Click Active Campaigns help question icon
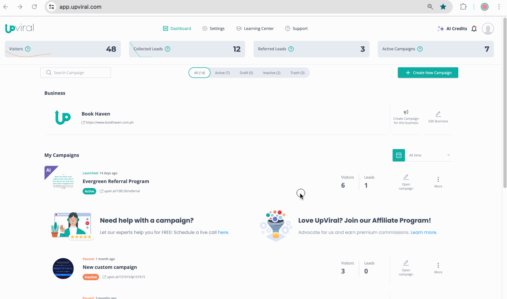The image size is (507, 299). pyautogui.click(x=420, y=49)
